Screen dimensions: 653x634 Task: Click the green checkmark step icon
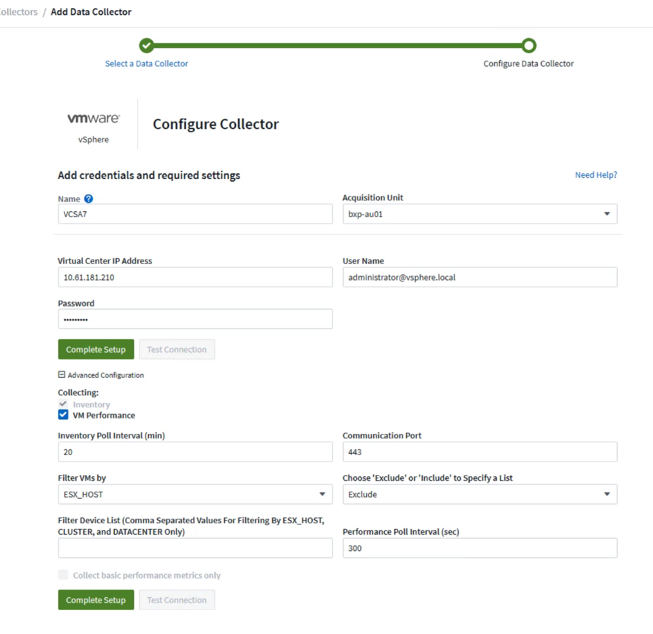147,46
